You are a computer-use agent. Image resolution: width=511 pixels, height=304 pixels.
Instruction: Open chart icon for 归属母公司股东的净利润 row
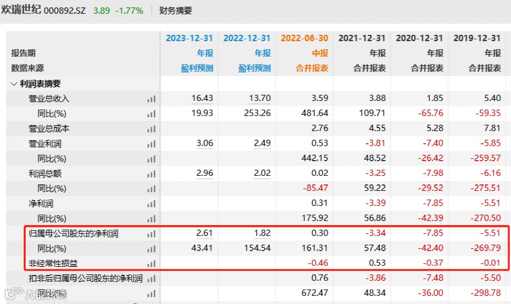click(x=151, y=234)
